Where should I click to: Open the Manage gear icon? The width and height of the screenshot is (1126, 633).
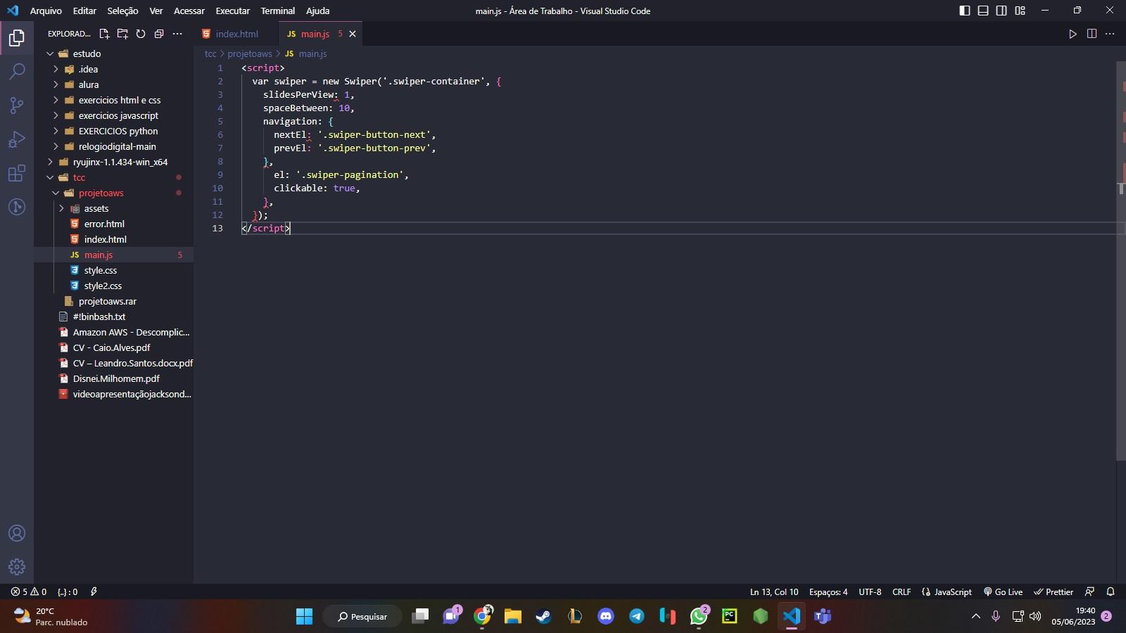17,567
